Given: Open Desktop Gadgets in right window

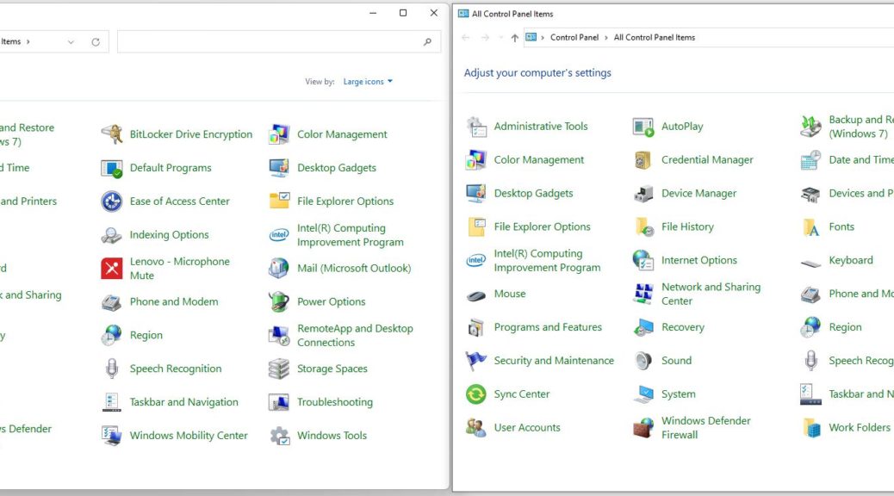Looking at the screenshot, I should click(534, 193).
